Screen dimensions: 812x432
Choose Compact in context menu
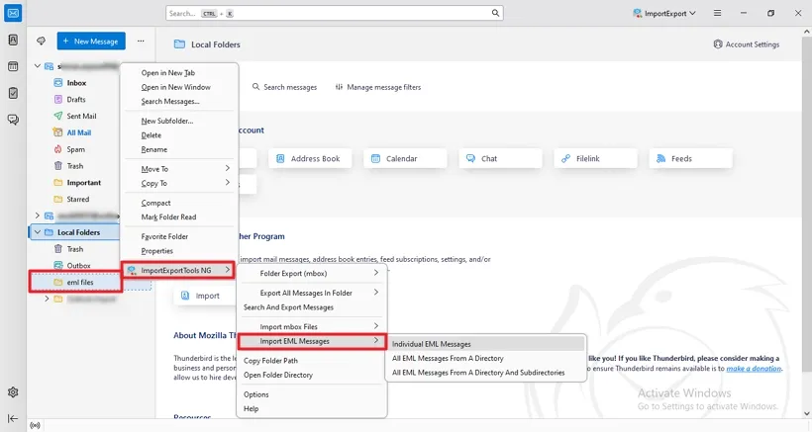point(179,203)
